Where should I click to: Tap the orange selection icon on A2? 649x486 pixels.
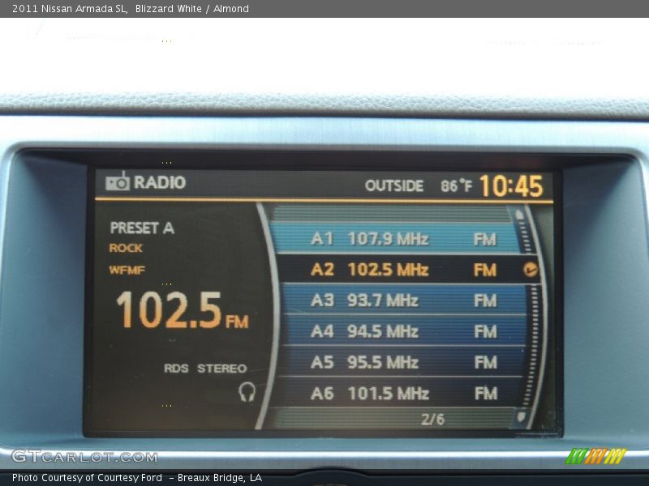(531, 270)
